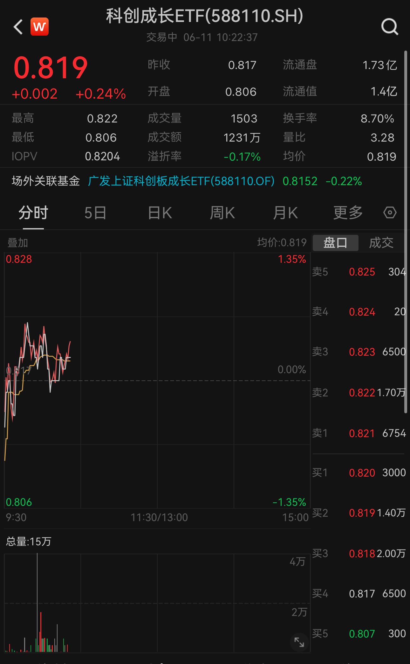410x664 pixels.
Task: Tap 叠加 to overlay a comparison
Action: click(18, 243)
